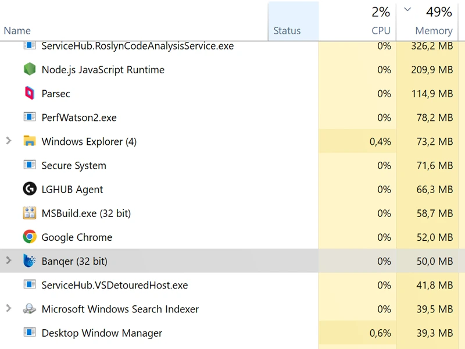Expand the Banqer (32 bit) process group
This screenshot has height=349, width=465.
point(9,261)
